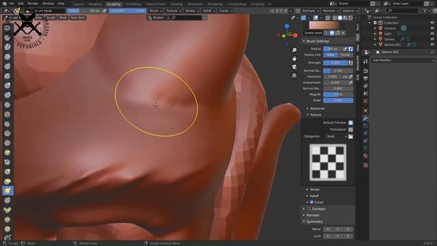The width and height of the screenshot is (437, 246).
Task: Select the checkerboard texture thumbnail
Action: pyautogui.click(x=328, y=163)
